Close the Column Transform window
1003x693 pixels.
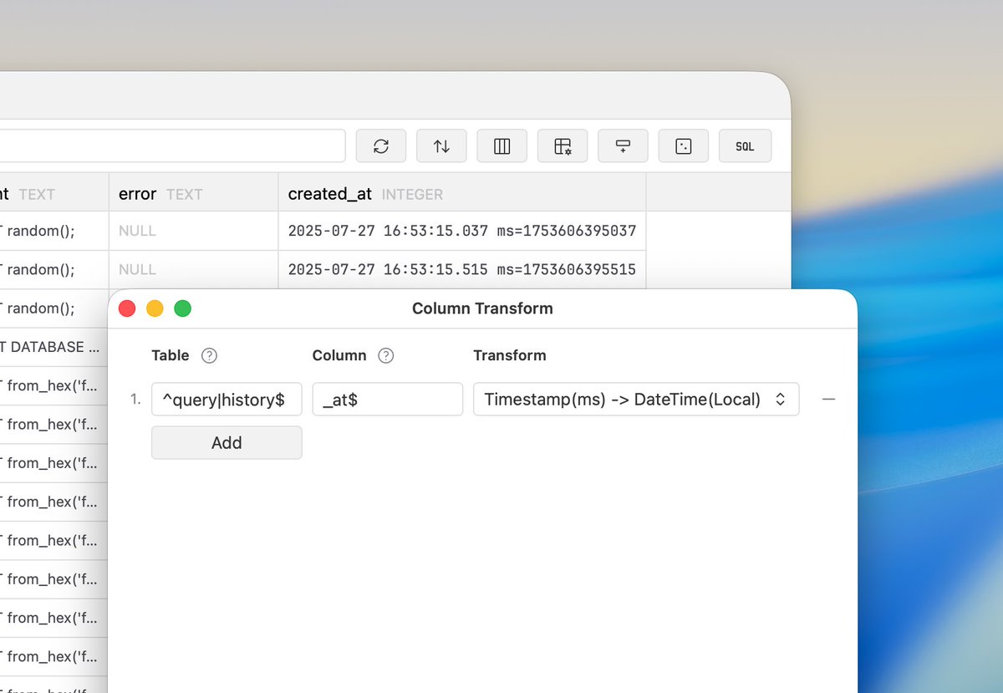127,308
